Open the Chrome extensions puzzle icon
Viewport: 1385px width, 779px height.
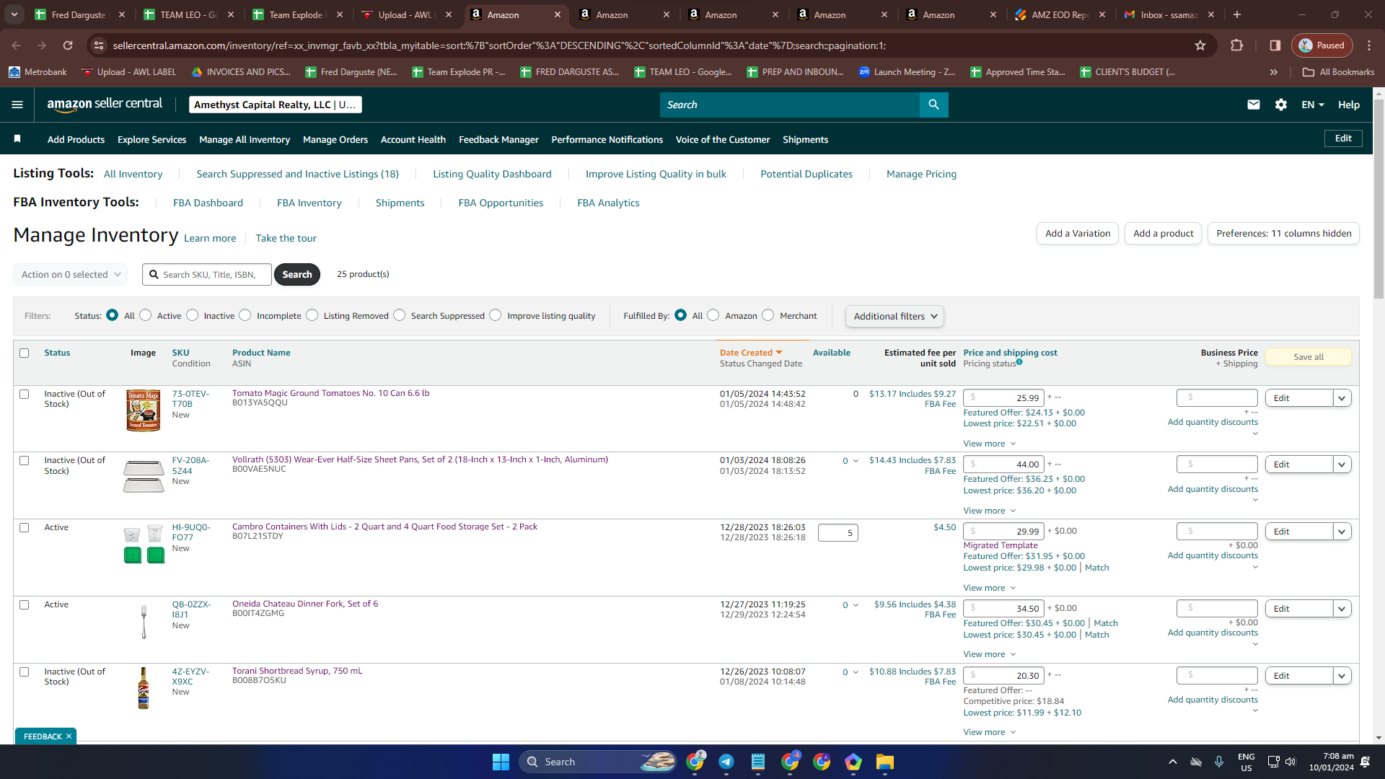[x=1237, y=45]
